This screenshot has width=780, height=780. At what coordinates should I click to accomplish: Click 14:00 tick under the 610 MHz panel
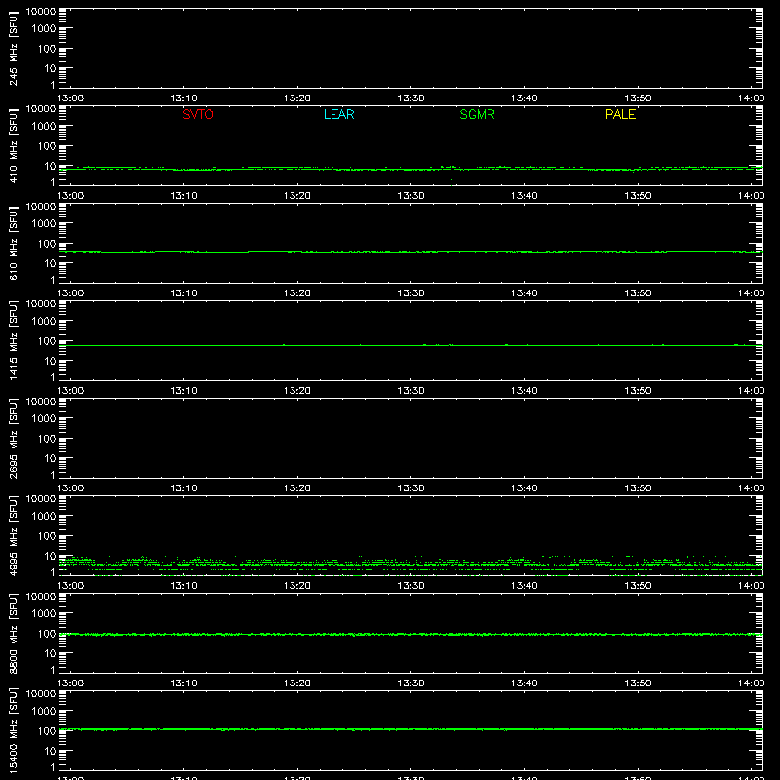click(751, 293)
